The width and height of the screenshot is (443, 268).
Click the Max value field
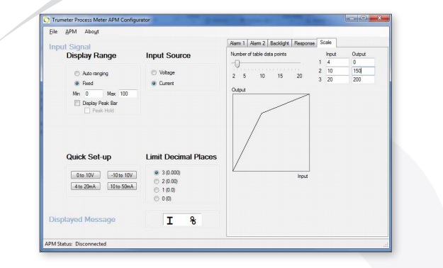[x=128, y=94]
